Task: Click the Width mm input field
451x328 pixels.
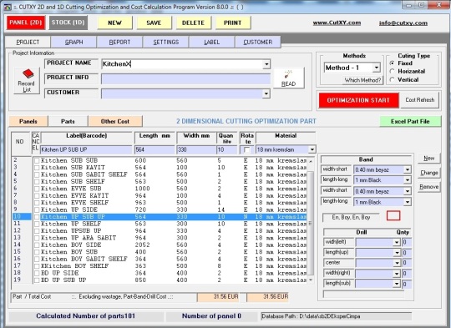Action: (x=196, y=149)
